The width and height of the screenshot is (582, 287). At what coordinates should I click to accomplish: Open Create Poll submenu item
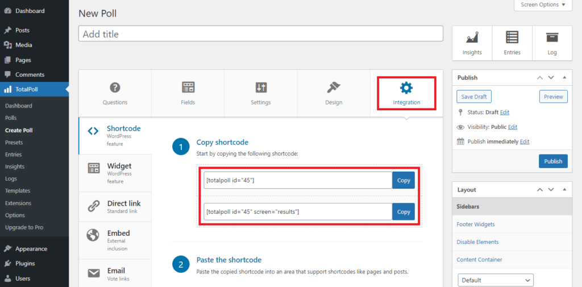coord(19,130)
